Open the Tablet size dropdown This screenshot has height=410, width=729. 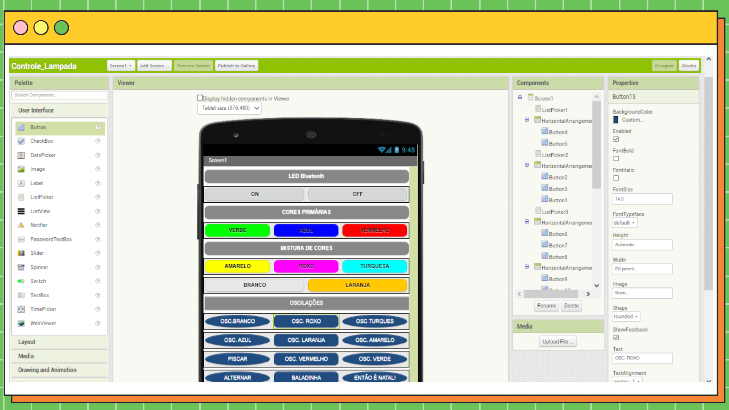(x=229, y=108)
